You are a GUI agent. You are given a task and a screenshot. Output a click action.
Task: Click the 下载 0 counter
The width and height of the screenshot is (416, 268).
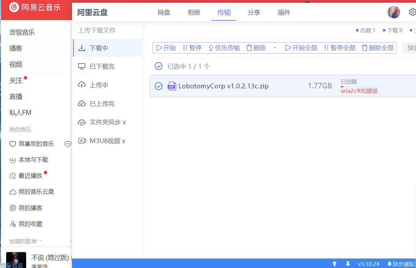click(x=393, y=31)
